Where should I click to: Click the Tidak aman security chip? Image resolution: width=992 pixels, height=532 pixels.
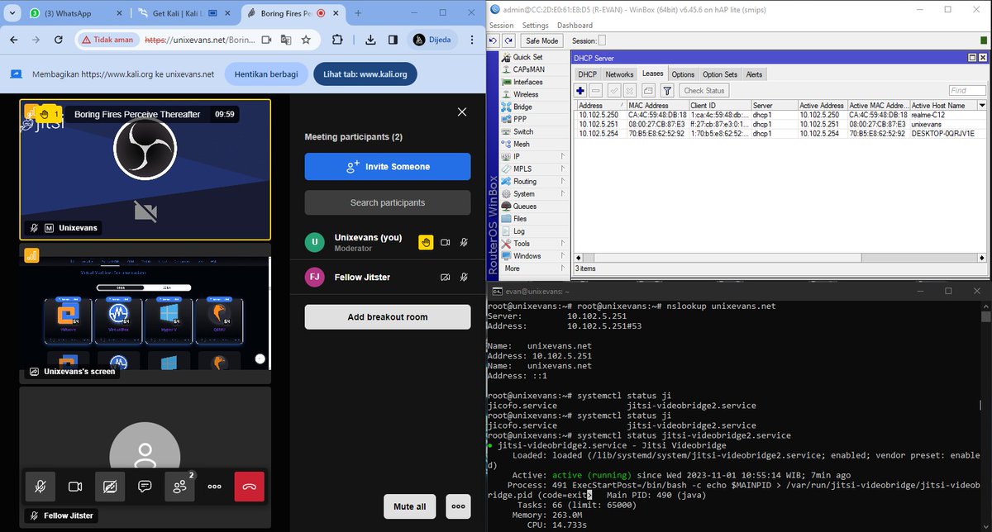click(107, 40)
